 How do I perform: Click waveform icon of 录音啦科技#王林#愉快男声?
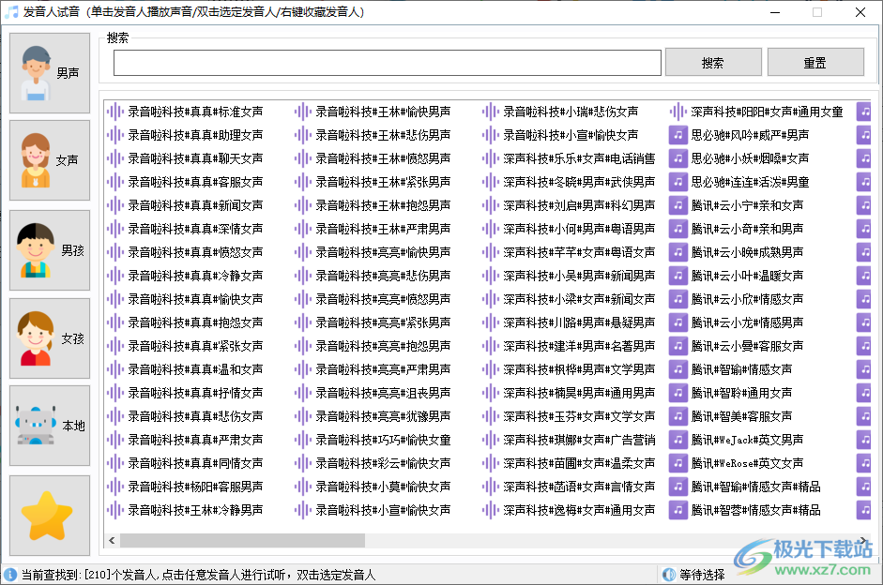tap(302, 112)
